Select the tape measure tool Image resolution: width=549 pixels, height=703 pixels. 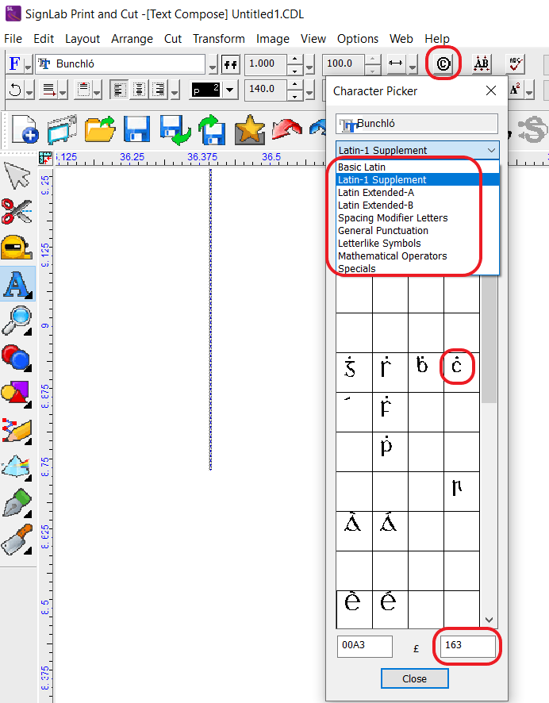click(x=17, y=247)
